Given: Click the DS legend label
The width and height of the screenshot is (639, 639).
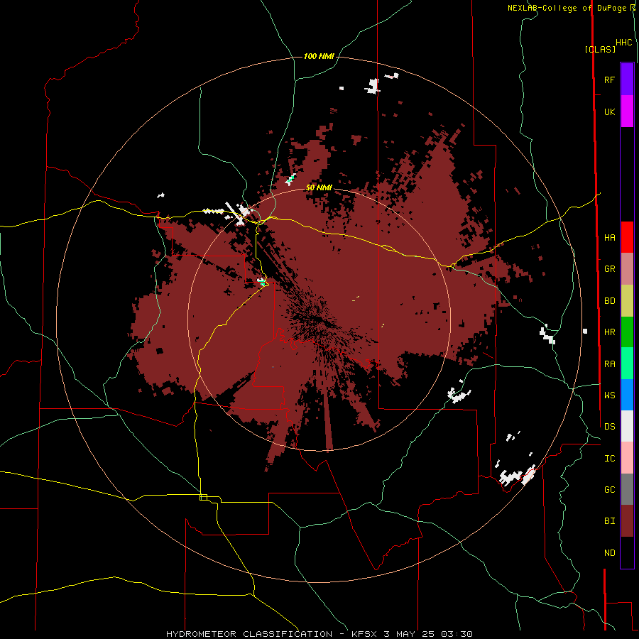Looking at the screenshot, I should (609, 427).
